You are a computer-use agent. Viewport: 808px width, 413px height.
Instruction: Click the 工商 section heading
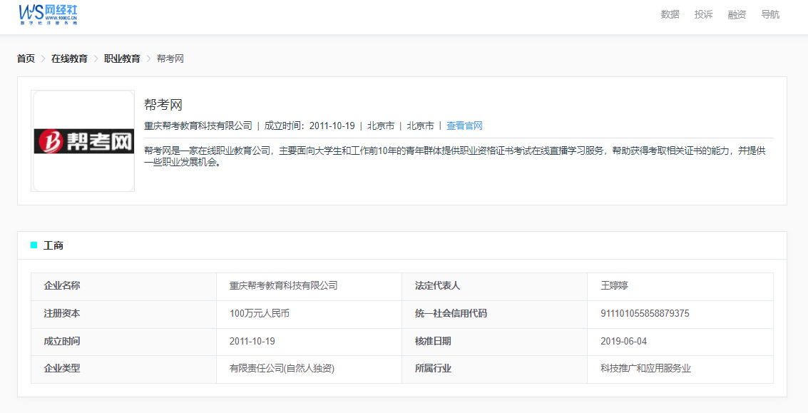point(53,245)
